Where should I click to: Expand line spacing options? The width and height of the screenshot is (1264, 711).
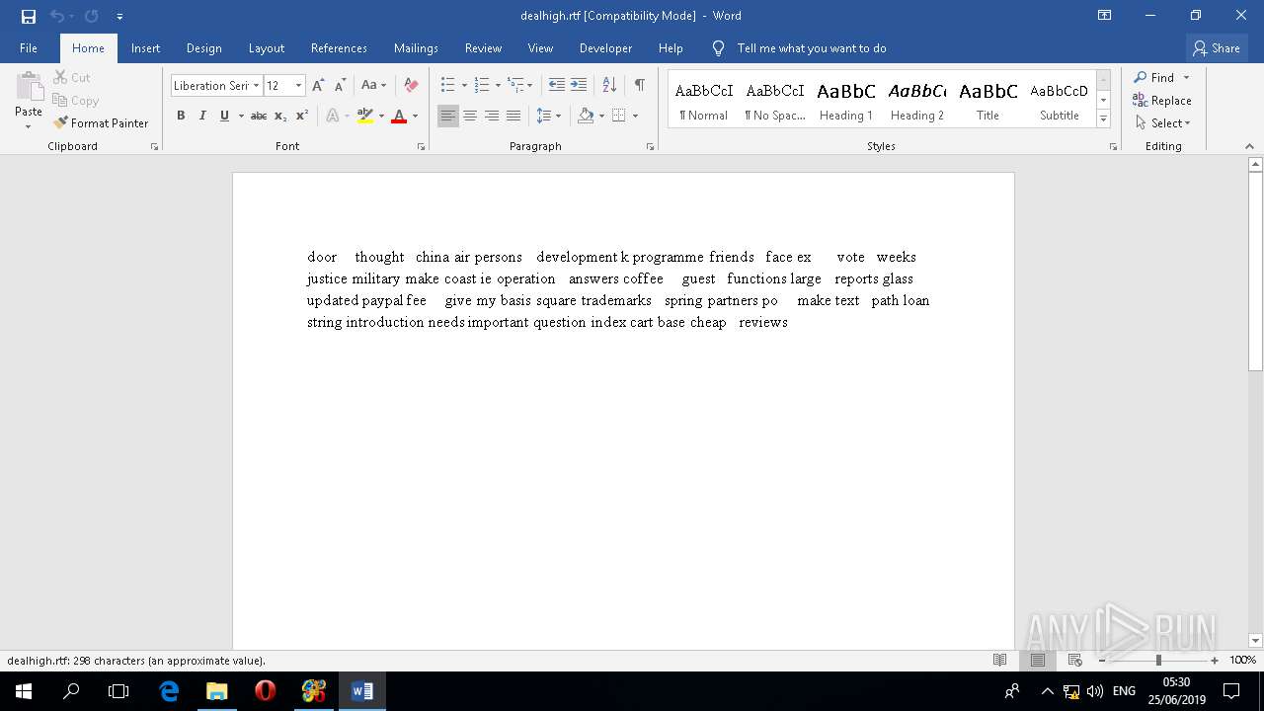[548, 116]
